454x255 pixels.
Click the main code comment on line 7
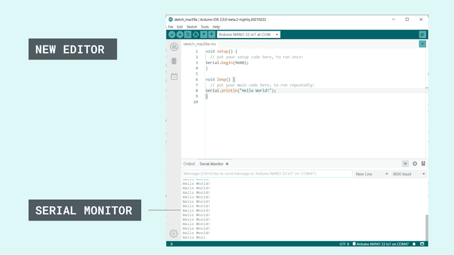coord(262,85)
